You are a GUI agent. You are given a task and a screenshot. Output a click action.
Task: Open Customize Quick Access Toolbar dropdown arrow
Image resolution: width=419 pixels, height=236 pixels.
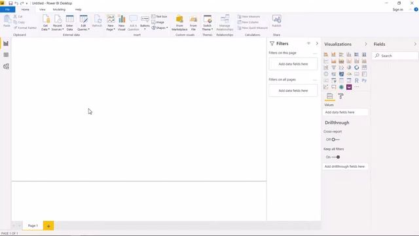(27, 3)
